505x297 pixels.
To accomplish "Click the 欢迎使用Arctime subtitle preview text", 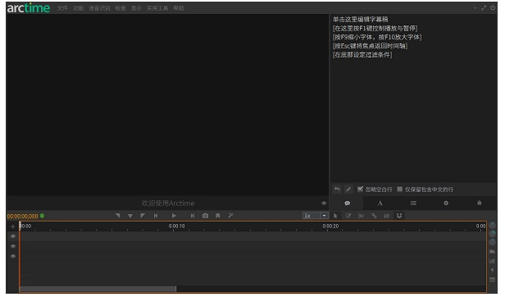I will (x=168, y=203).
